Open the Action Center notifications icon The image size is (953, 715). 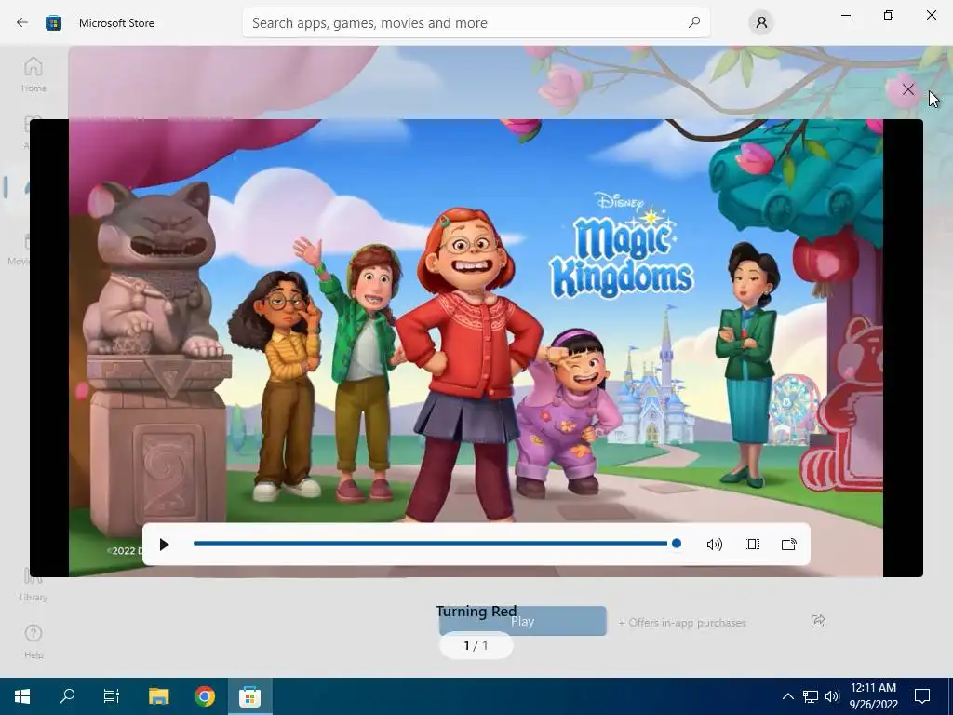922,696
